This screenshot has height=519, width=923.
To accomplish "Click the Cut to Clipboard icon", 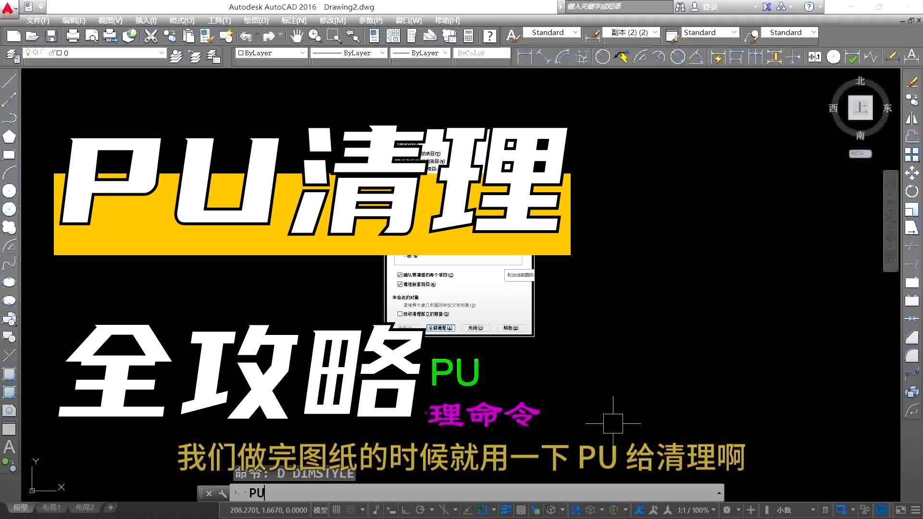I will coord(150,36).
